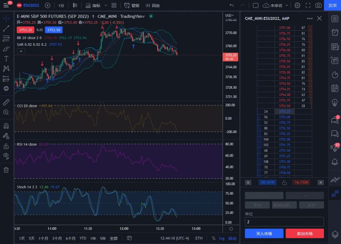
Task: Open the watchlist panel icon
Action: tap(335, 19)
